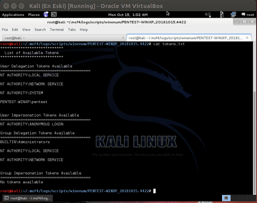Open the Edit menu

[x=15, y=30]
